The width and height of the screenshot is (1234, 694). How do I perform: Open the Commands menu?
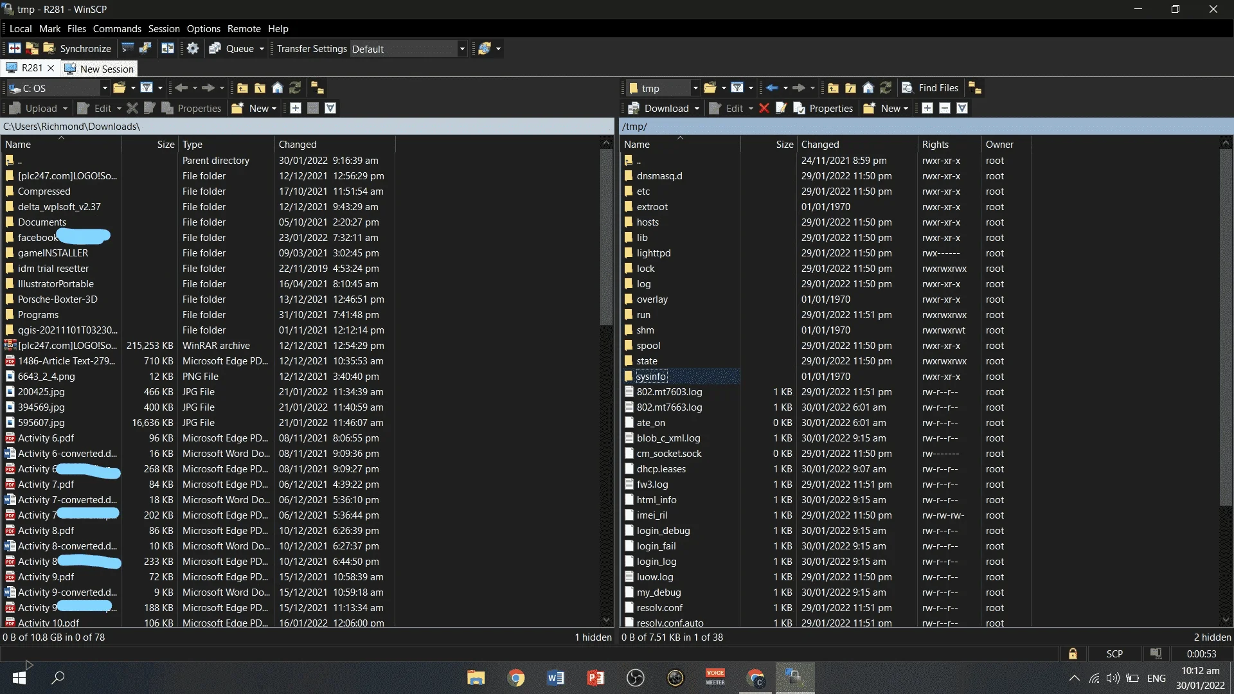pyautogui.click(x=117, y=28)
